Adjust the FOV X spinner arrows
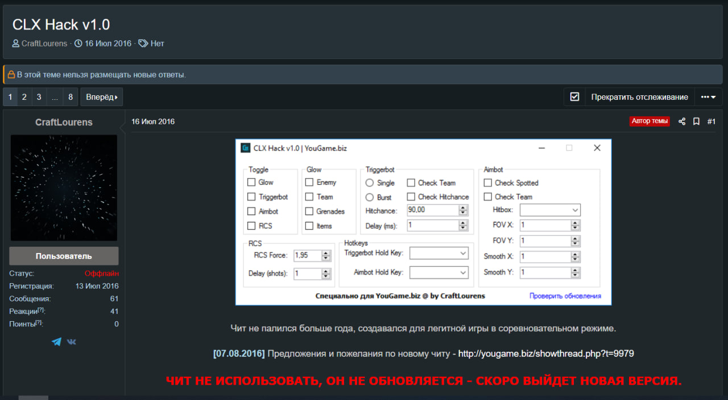 [x=576, y=225]
